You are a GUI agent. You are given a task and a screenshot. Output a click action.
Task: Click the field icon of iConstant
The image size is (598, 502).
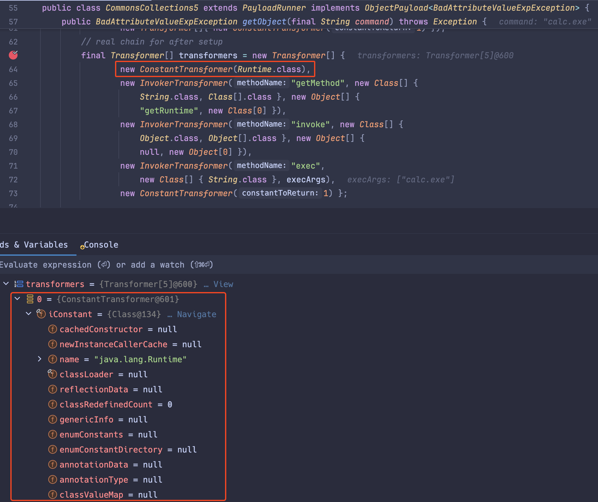coord(41,314)
